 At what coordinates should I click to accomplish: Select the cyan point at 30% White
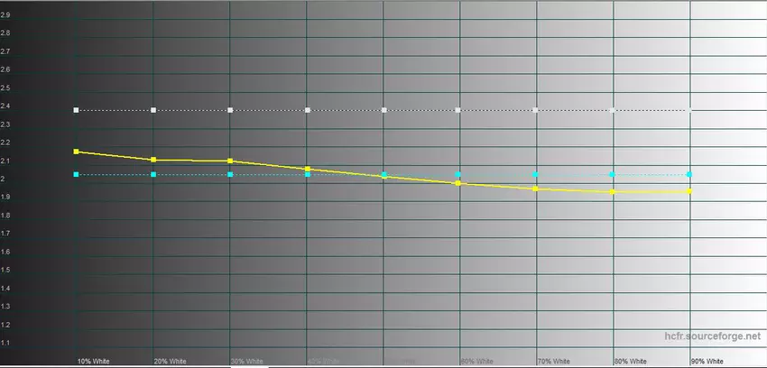coord(231,174)
